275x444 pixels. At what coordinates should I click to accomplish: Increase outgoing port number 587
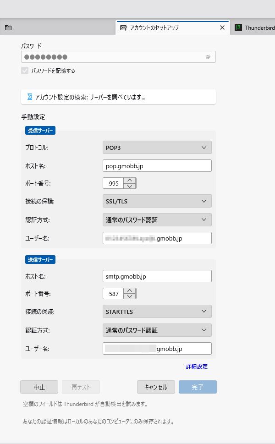pos(130,291)
